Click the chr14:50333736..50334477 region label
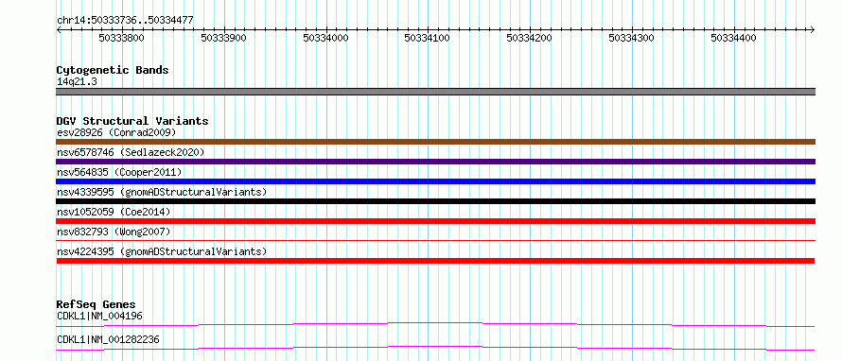This screenshot has height=361, width=842. point(125,21)
